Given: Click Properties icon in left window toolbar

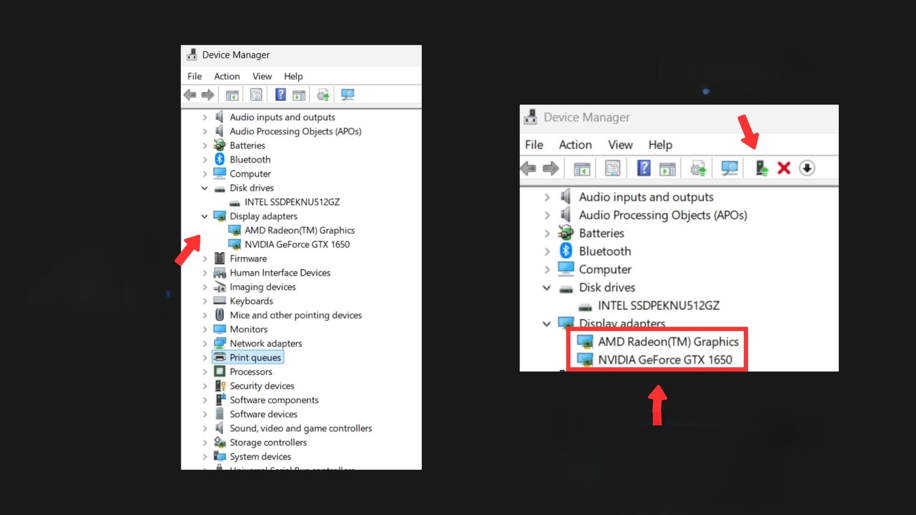Looking at the screenshot, I should (x=256, y=94).
